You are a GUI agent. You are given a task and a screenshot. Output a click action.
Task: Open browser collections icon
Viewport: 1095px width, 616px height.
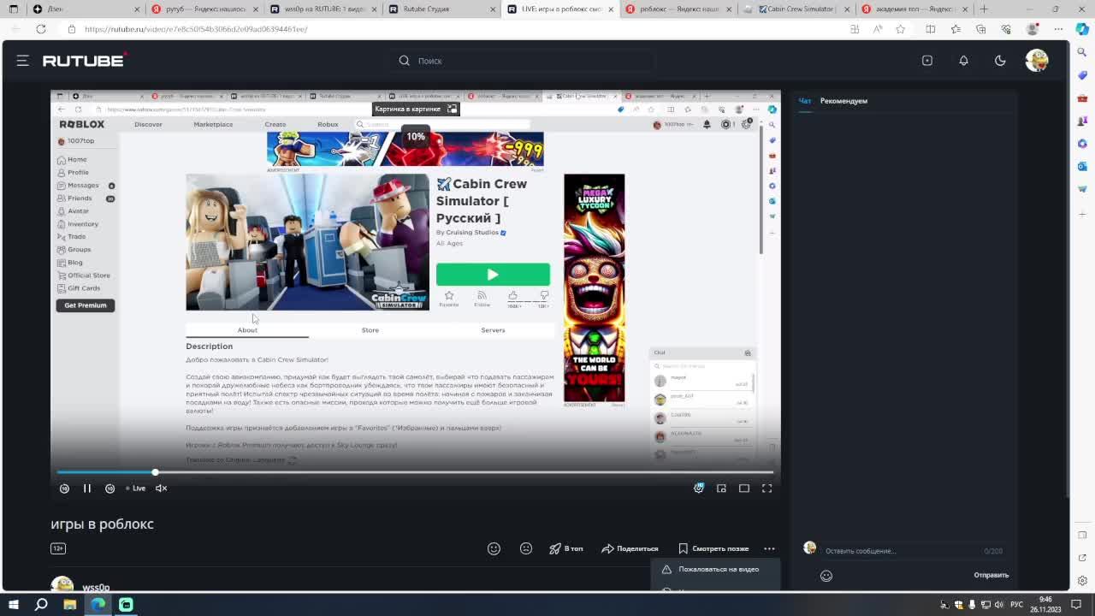(980, 29)
